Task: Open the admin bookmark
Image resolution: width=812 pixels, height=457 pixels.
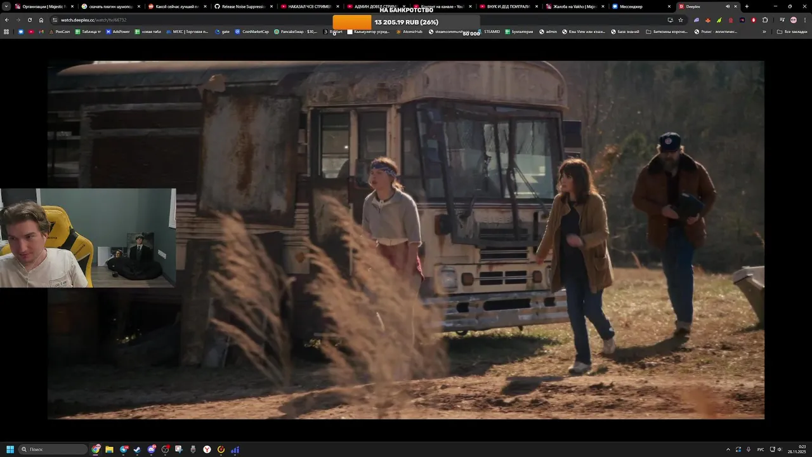Action: tap(548, 31)
